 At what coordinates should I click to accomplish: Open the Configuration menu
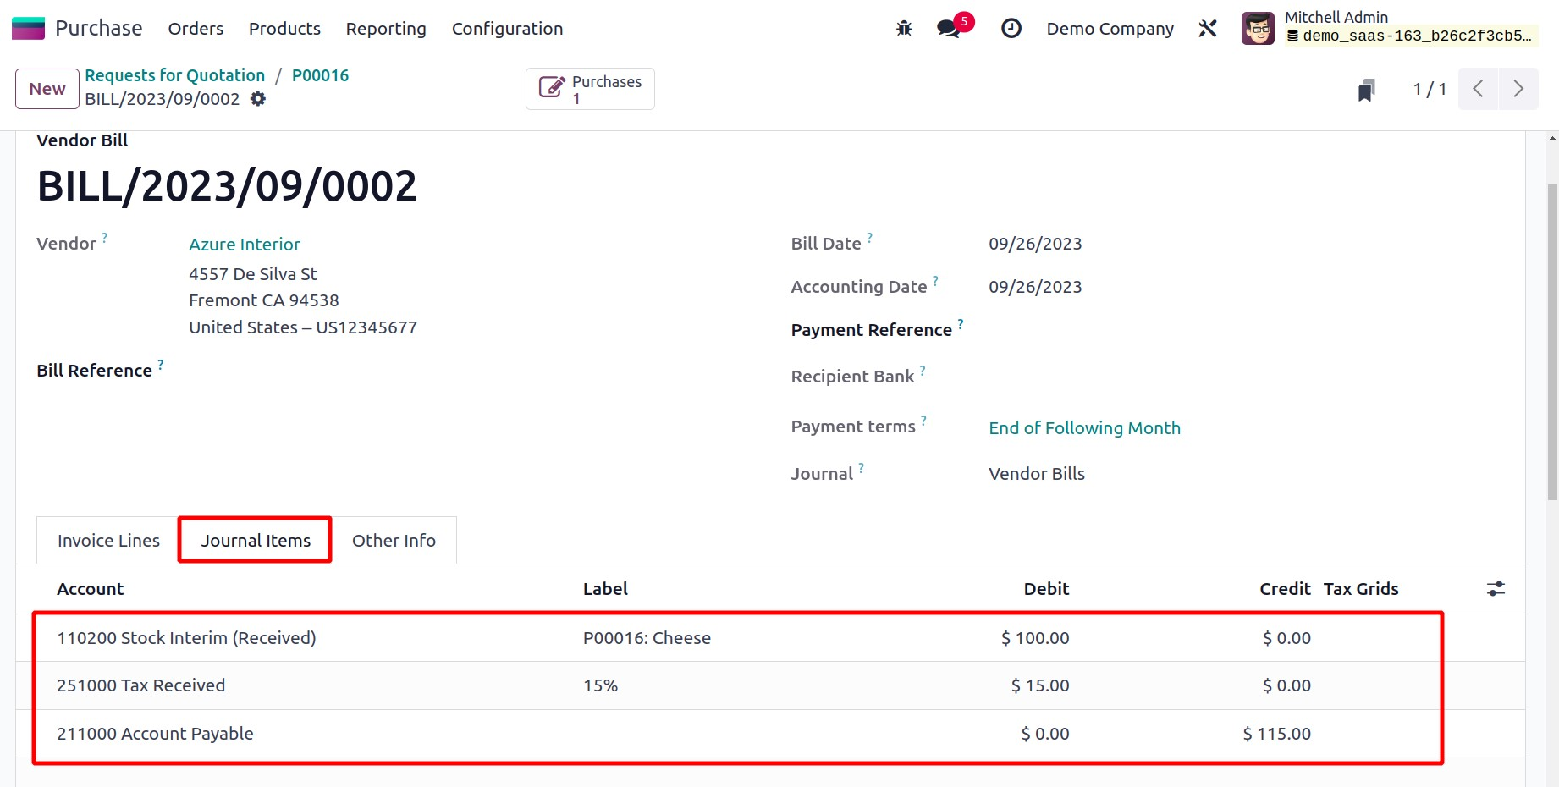click(507, 29)
